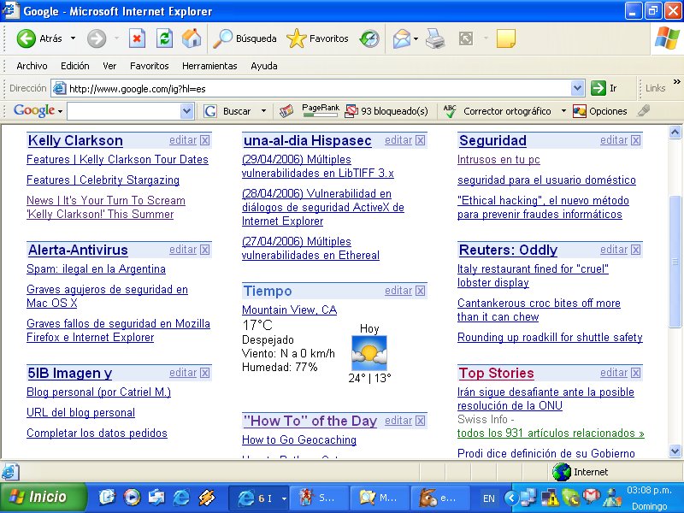Open Features | Kelly Clarkson Tour Dates link
This screenshot has height=513, width=684.
pyautogui.click(x=117, y=159)
